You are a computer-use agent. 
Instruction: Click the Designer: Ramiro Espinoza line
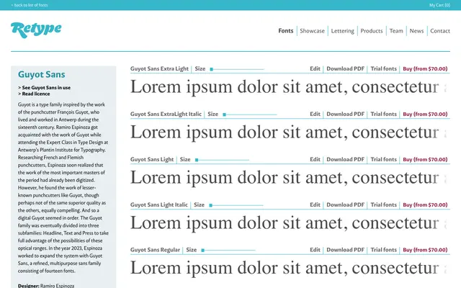click(x=46, y=285)
